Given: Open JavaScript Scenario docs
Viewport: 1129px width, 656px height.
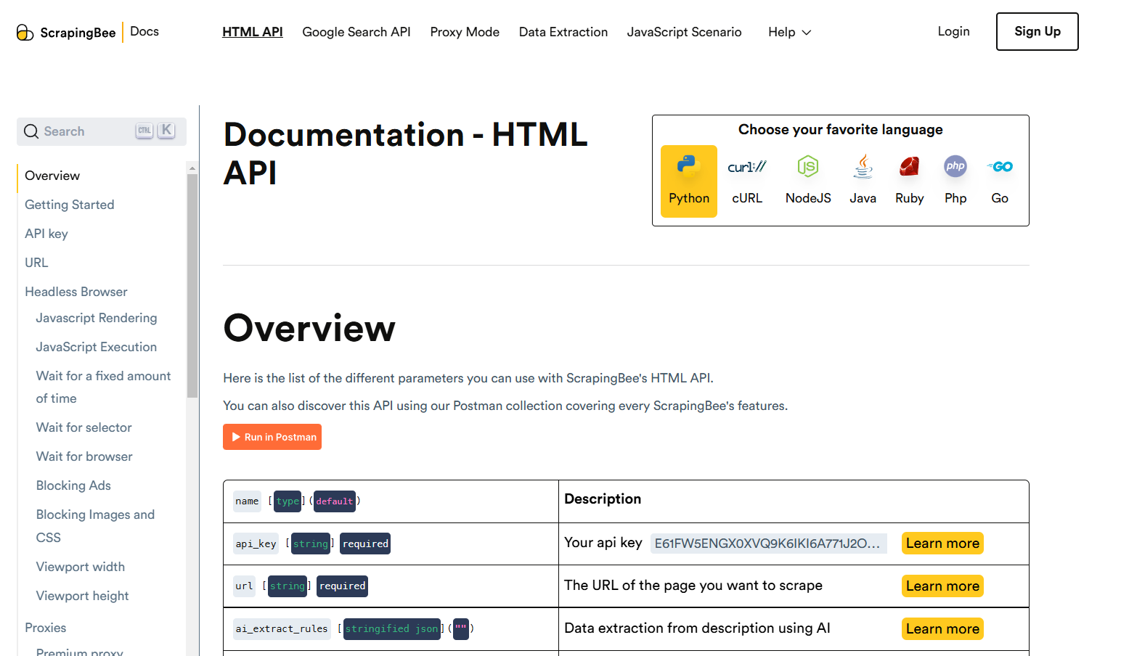Looking at the screenshot, I should [684, 32].
